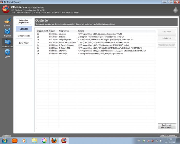Click the red speaker tray icon
The image size is (180, 144).
(x=152, y=141)
